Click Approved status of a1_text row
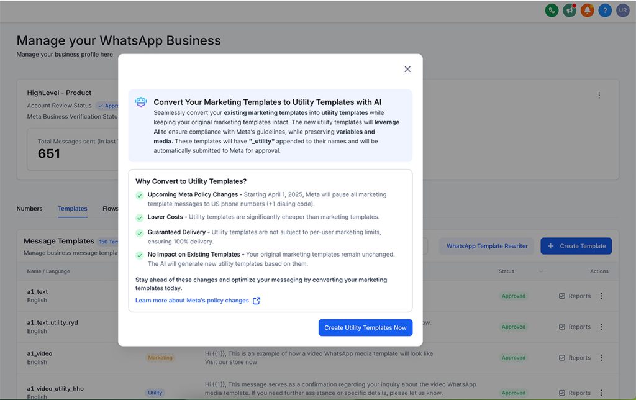 (x=514, y=296)
